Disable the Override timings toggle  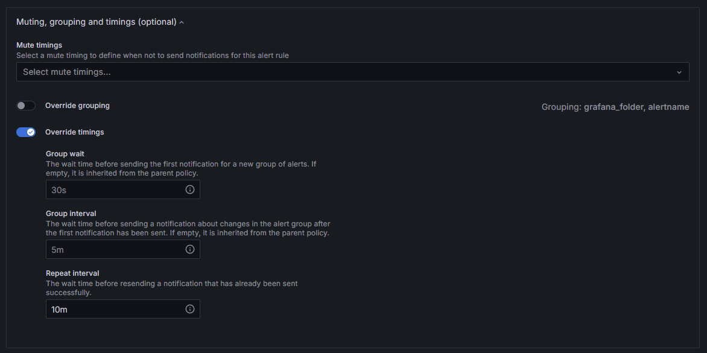coord(26,132)
